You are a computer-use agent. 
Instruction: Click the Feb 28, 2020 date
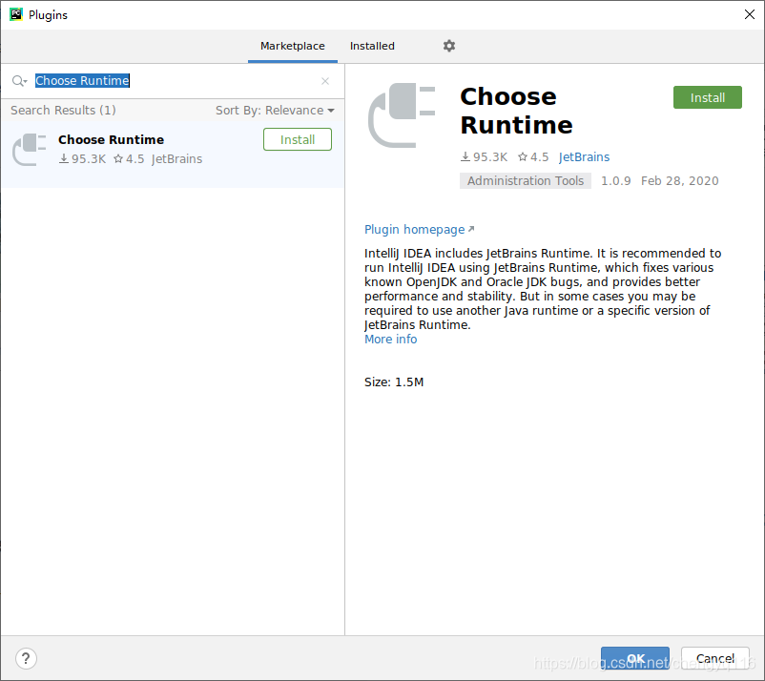pyautogui.click(x=679, y=181)
